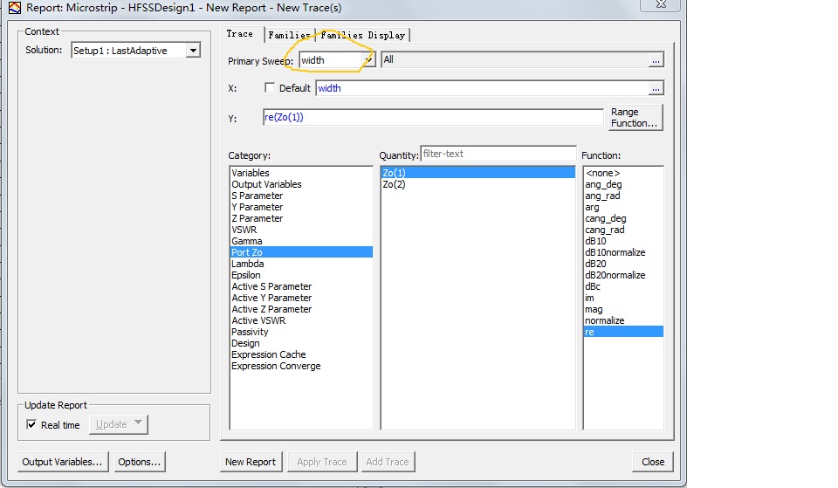This screenshot has height=488, width=838.
Task: Close the report dialog with Close button
Action: [x=653, y=462]
